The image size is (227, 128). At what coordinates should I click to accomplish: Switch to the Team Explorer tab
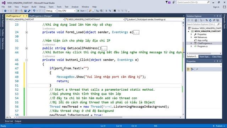(204, 57)
